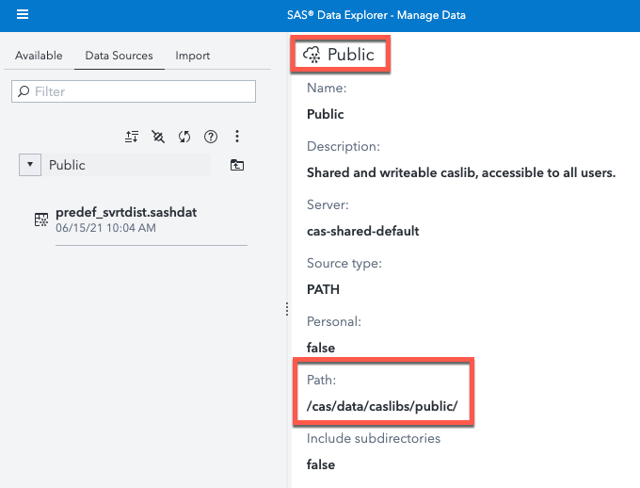The image size is (640, 488).
Task: Expand the Public caslib dropdown arrow
Action: coord(30,165)
